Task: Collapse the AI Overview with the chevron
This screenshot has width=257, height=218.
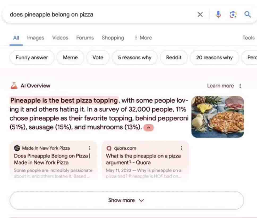Action: 149,128
